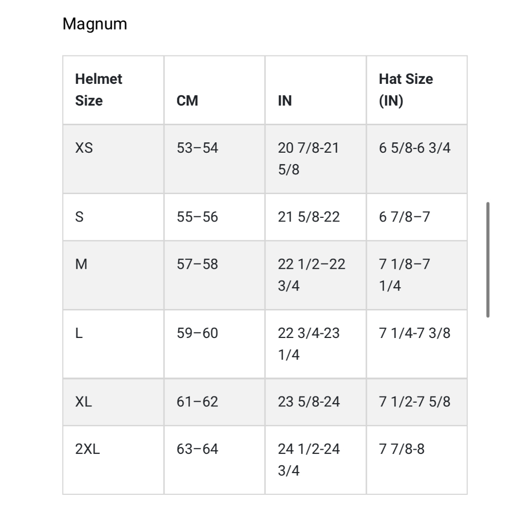Select the XL helmet size cell
The width and height of the screenshot is (530, 530).
coord(113,402)
